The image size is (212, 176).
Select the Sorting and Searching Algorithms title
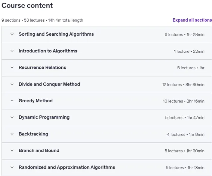[x=56, y=34]
